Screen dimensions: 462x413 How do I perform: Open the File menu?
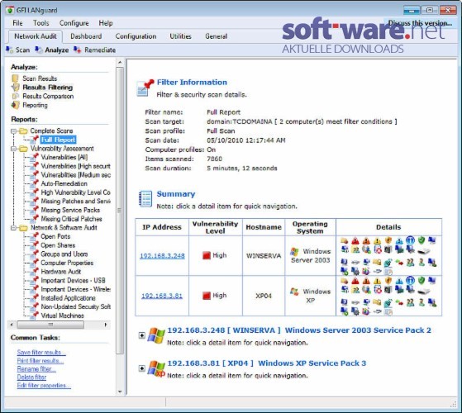[x=17, y=23]
